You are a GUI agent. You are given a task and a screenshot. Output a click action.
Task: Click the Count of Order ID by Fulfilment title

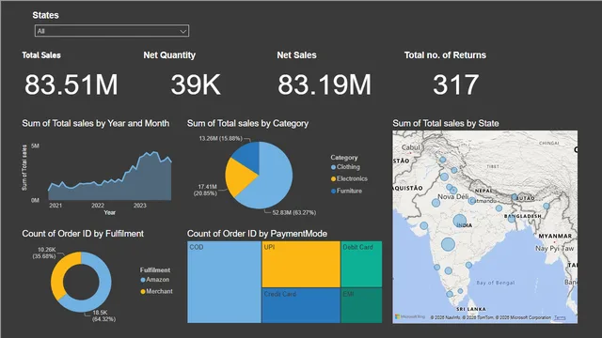click(x=83, y=234)
